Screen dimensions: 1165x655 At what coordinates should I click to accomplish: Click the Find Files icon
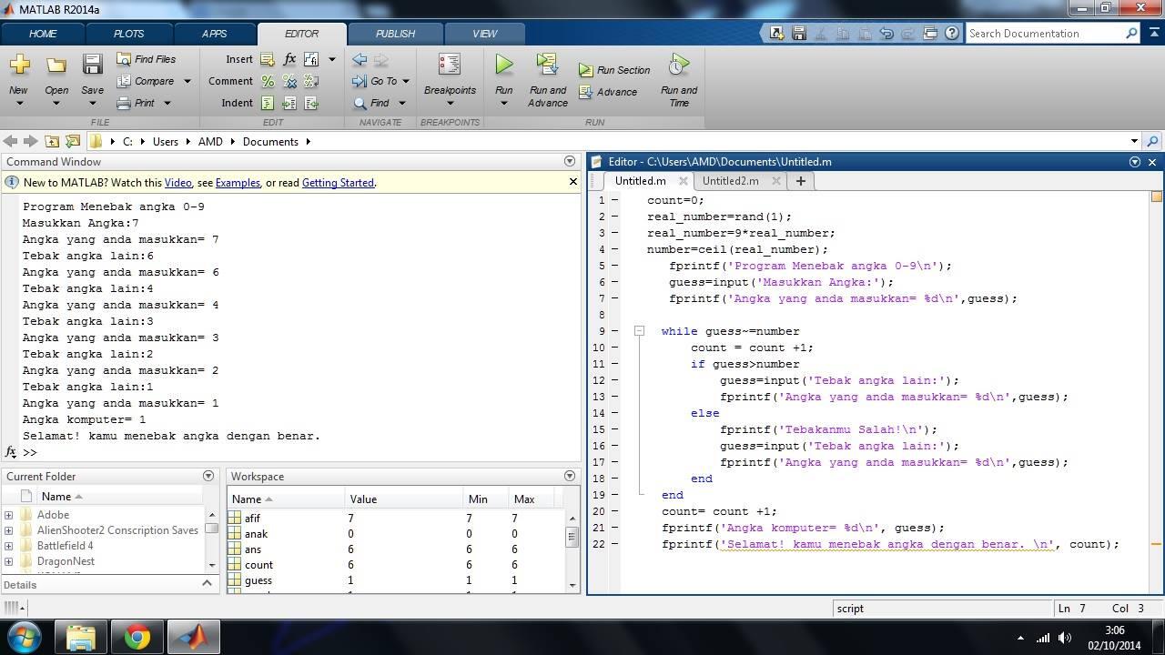click(124, 59)
